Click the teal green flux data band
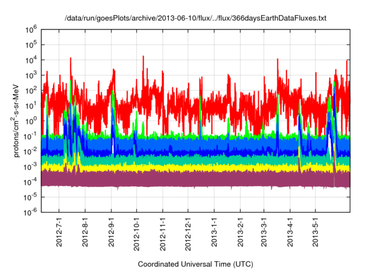This screenshot has width=386, height=270. (195, 160)
